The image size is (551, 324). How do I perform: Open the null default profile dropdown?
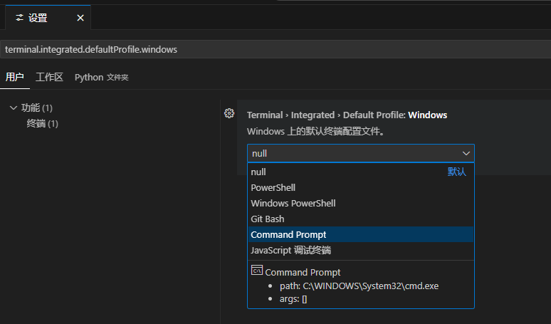[x=361, y=153]
